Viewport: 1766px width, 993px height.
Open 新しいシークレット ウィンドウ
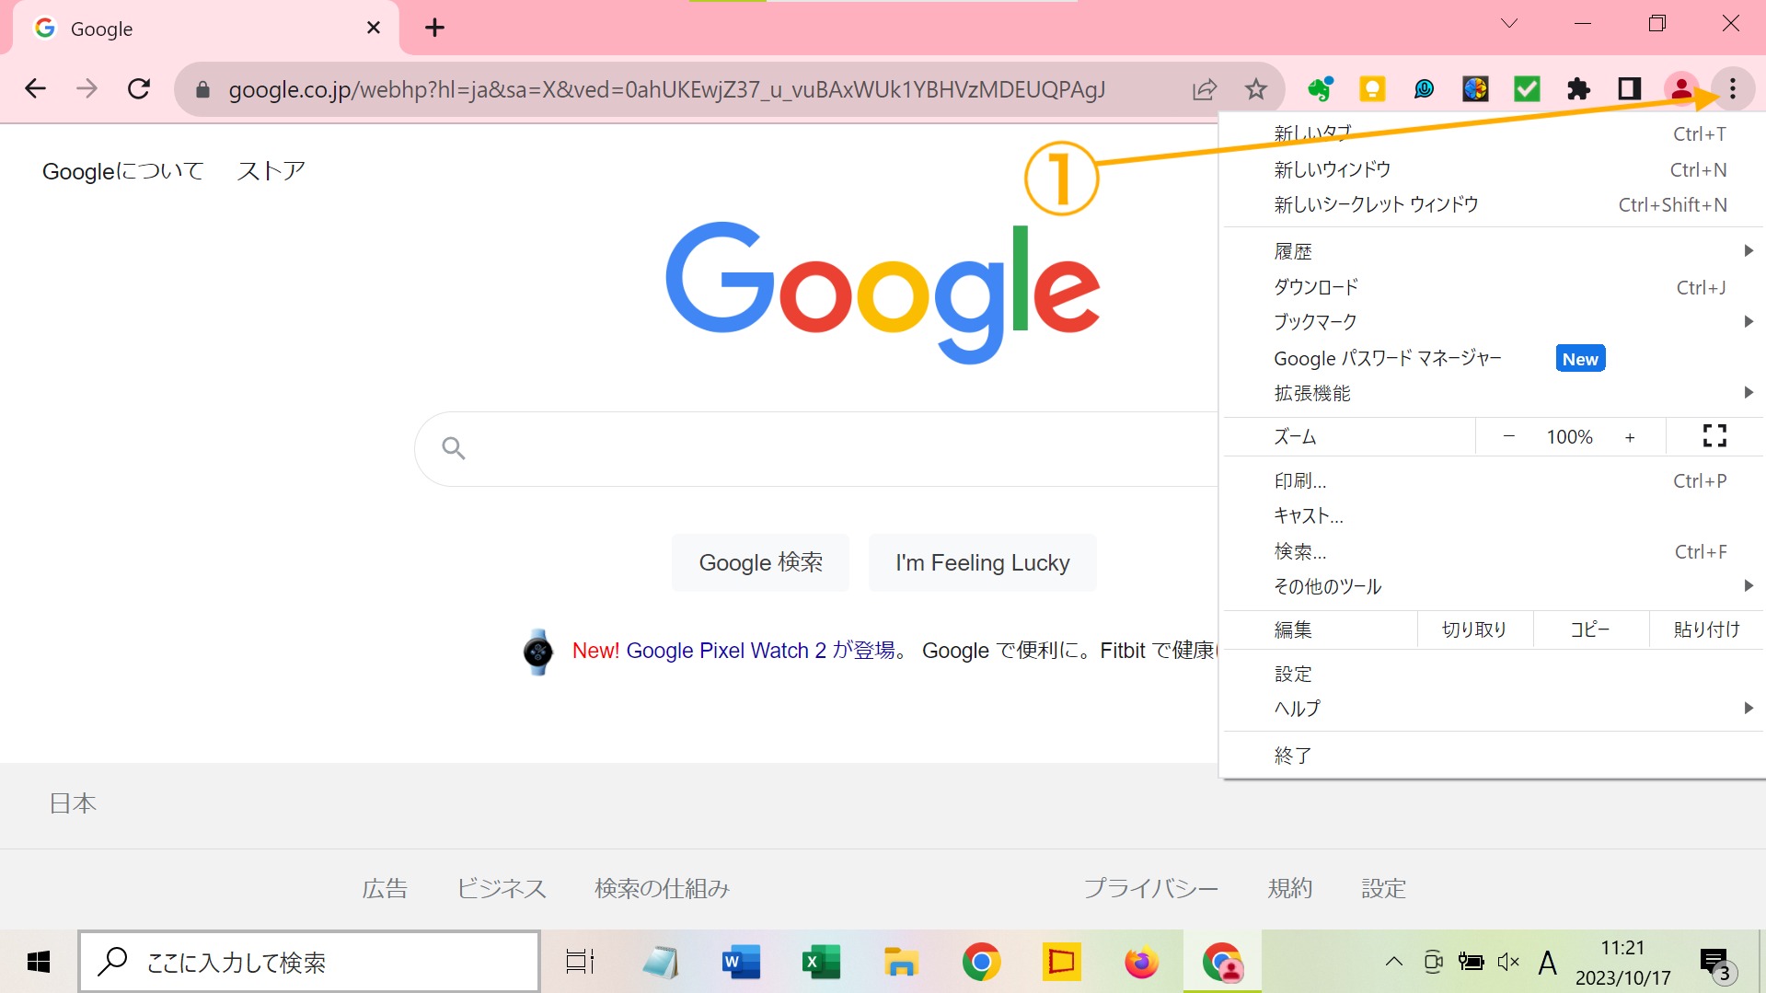[1491, 204]
